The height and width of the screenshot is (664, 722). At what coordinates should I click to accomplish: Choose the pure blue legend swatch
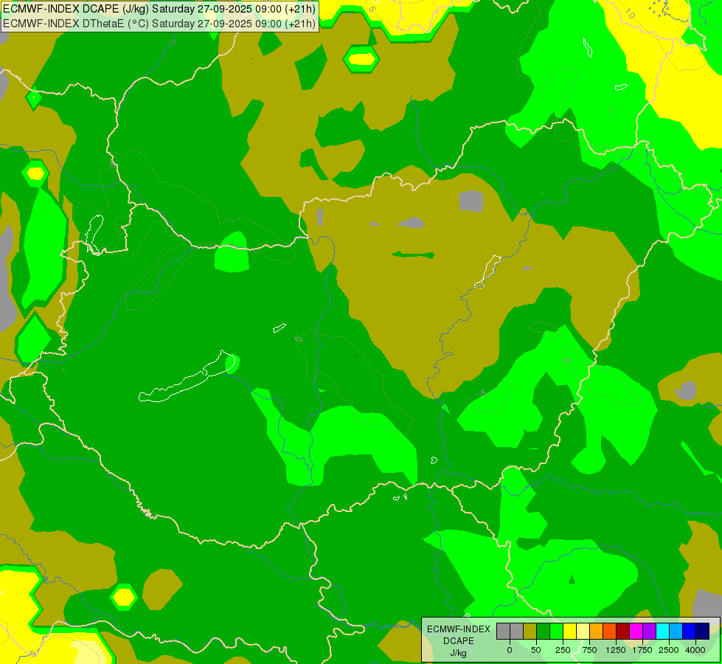pos(690,632)
